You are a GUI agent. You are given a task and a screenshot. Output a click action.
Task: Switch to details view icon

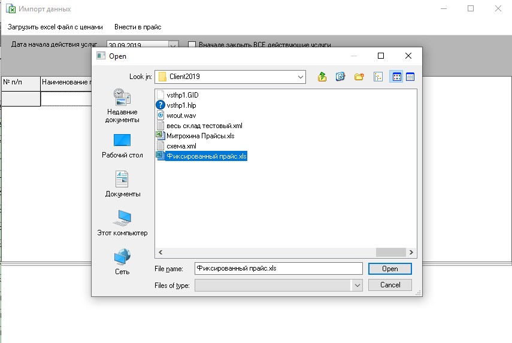point(410,77)
